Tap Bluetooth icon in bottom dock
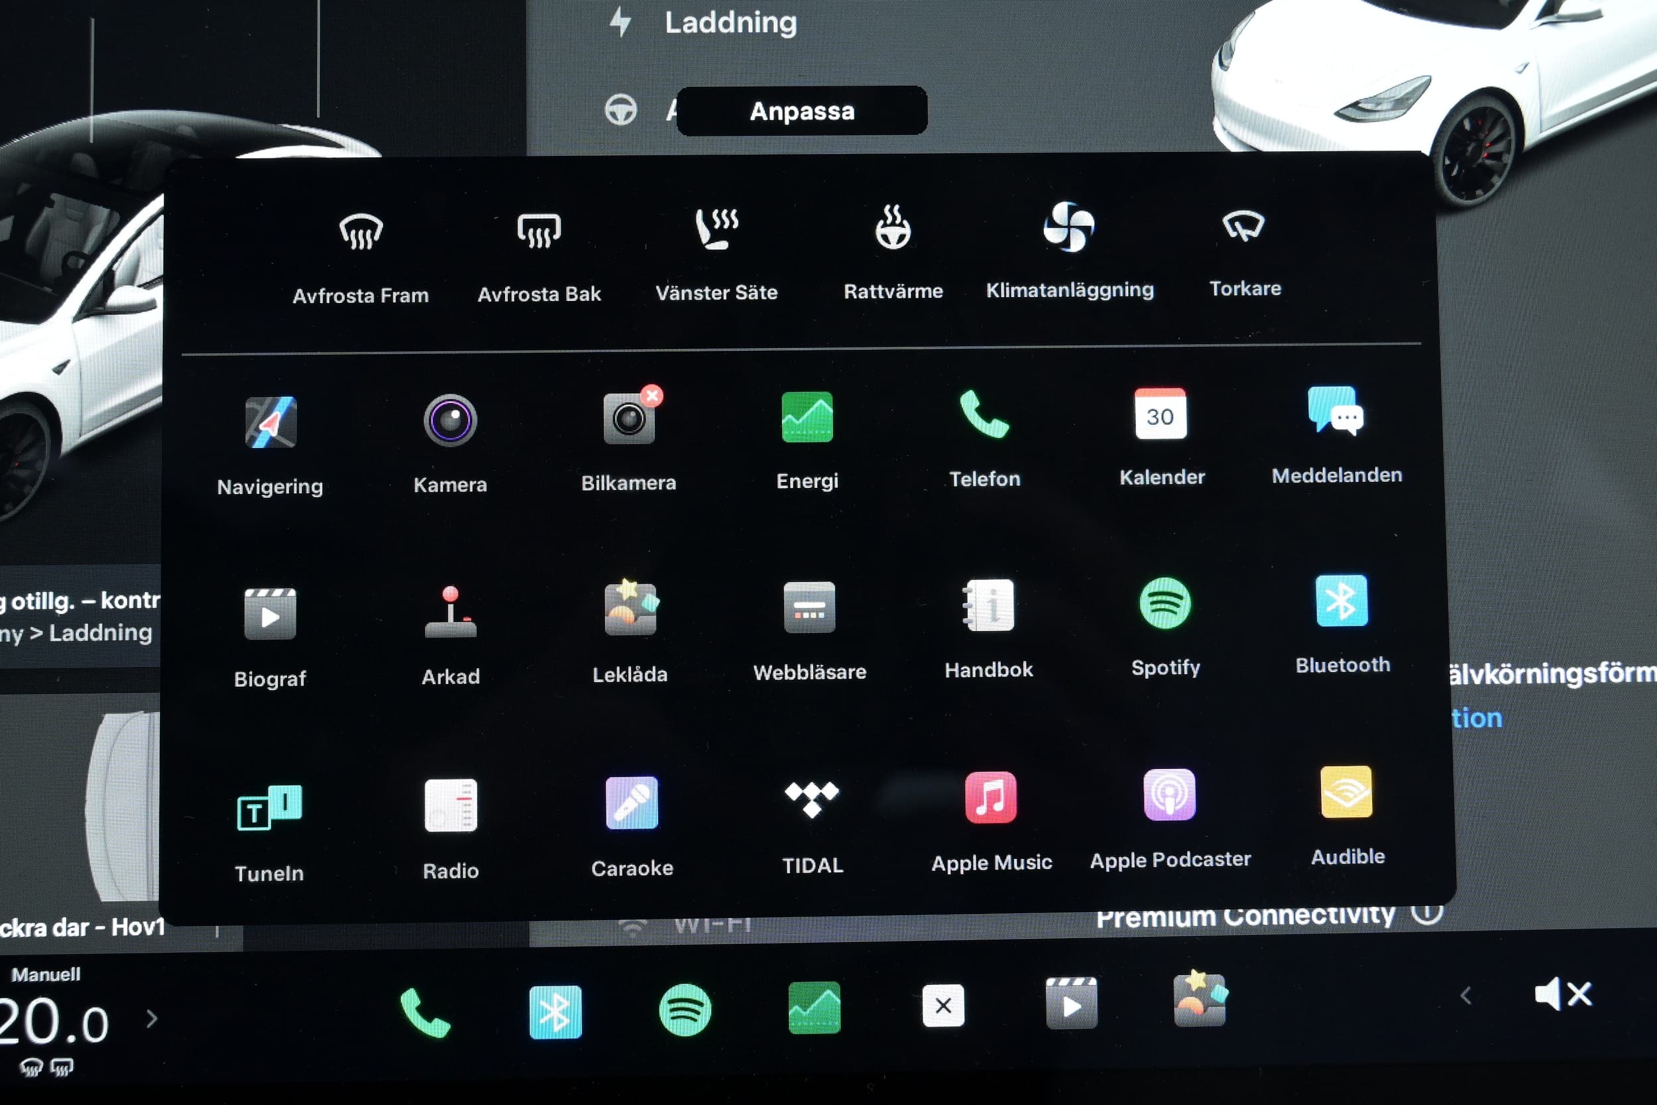Viewport: 1657px width, 1105px height. coord(555,1012)
